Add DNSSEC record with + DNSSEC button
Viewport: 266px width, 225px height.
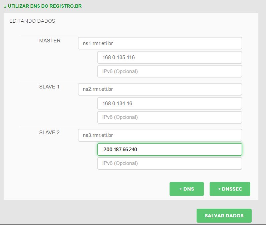(x=230, y=189)
